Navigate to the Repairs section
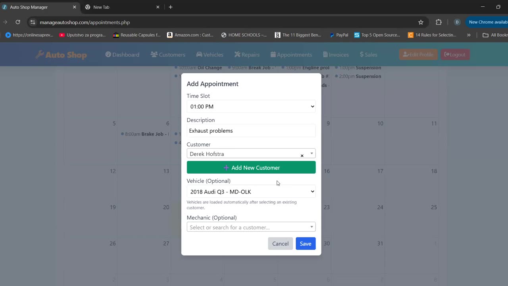The image size is (508, 286). point(247,55)
